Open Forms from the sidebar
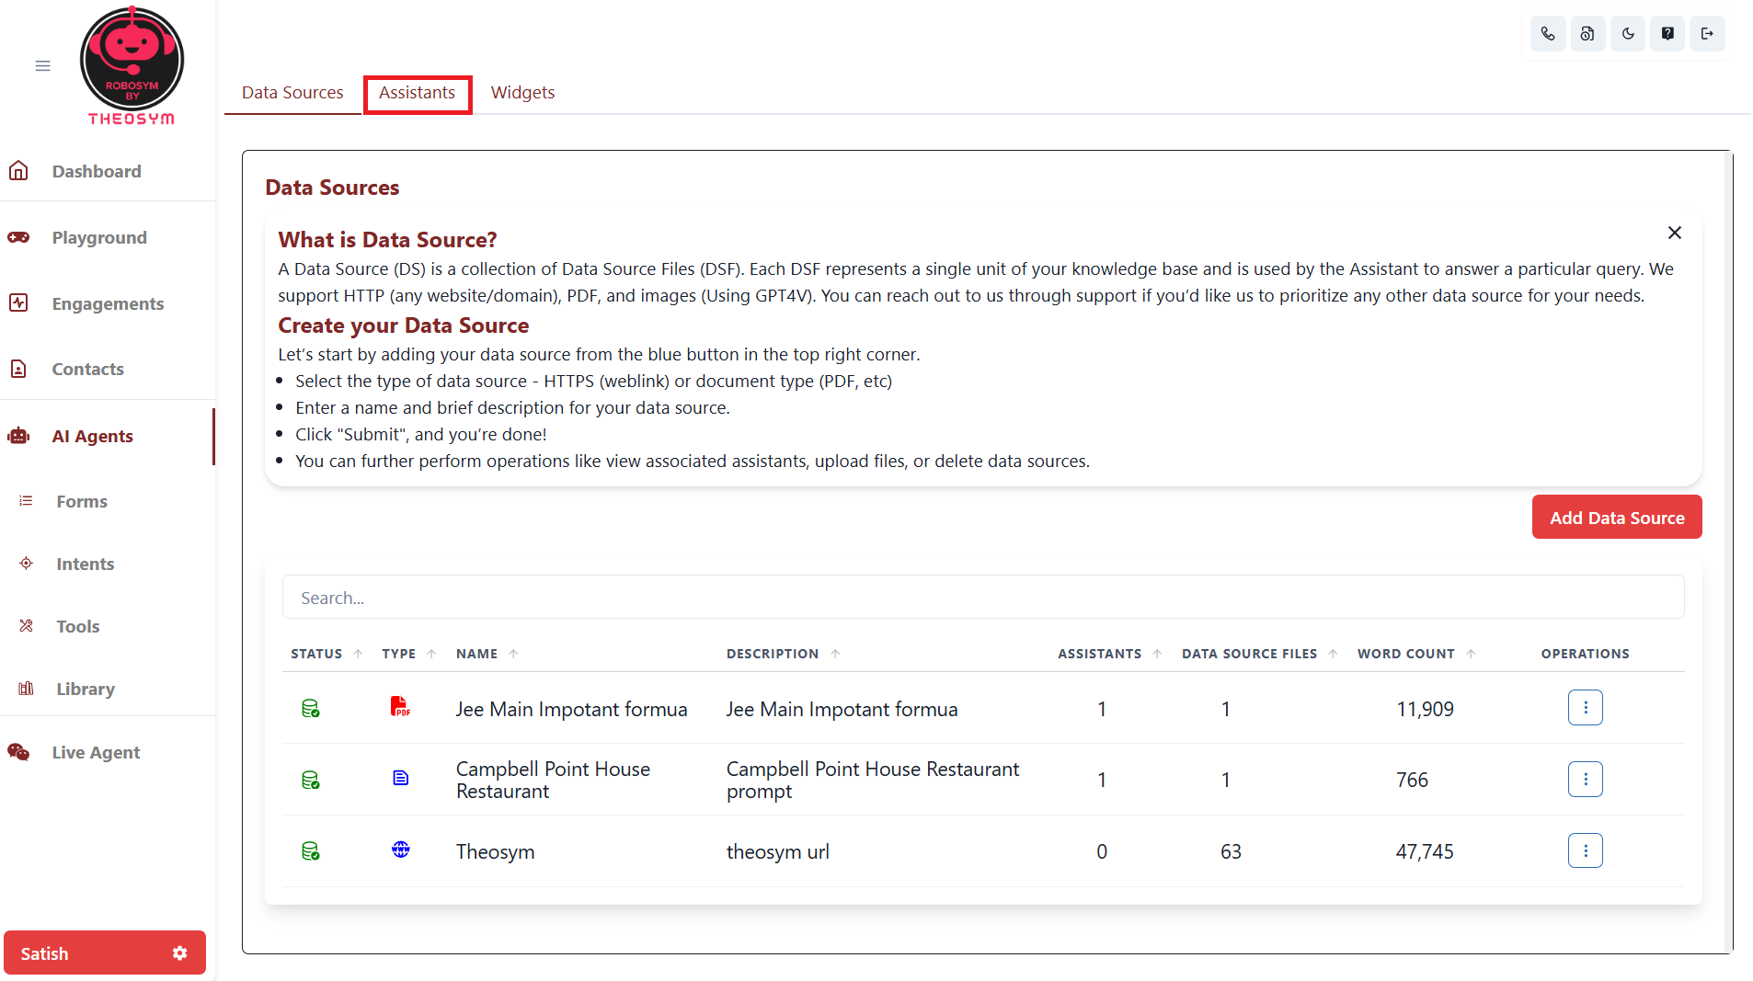The image size is (1753, 981). pyautogui.click(x=82, y=502)
